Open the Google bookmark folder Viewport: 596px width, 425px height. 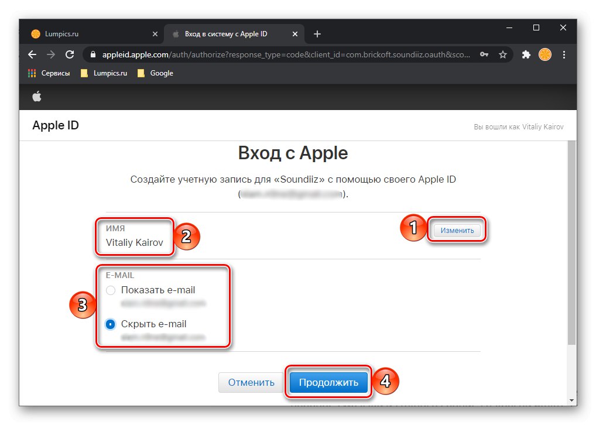click(x=155, y=73)
